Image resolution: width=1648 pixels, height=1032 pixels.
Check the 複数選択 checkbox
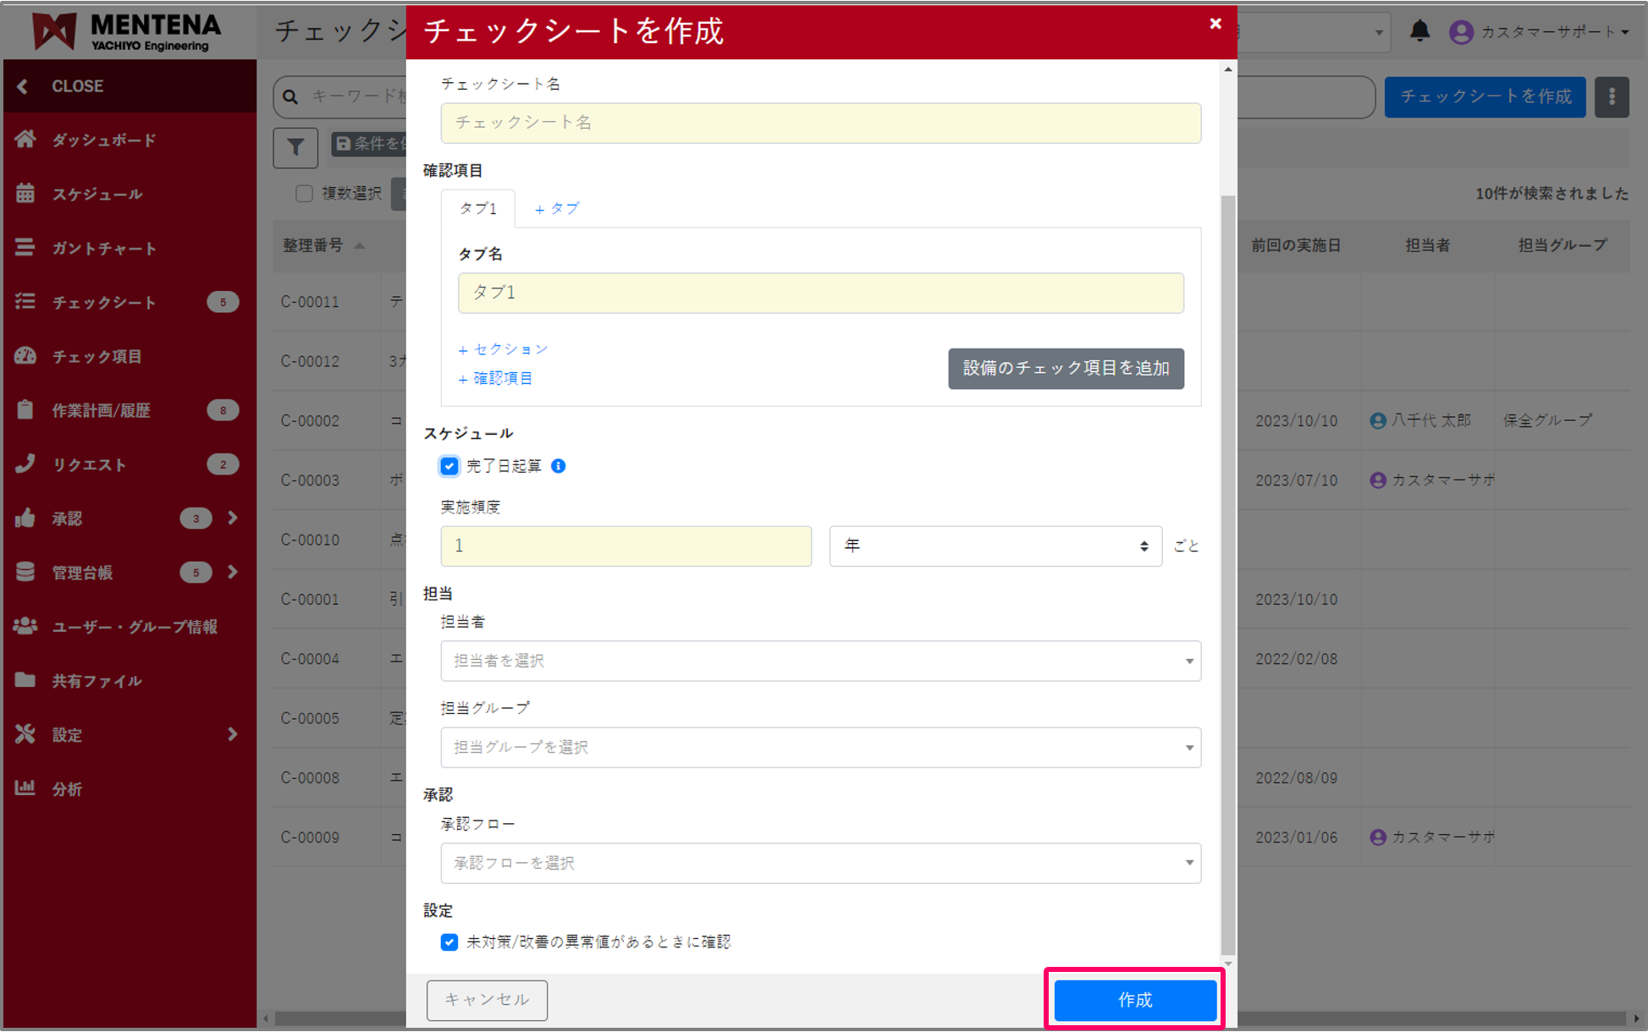tap(305, 194)
